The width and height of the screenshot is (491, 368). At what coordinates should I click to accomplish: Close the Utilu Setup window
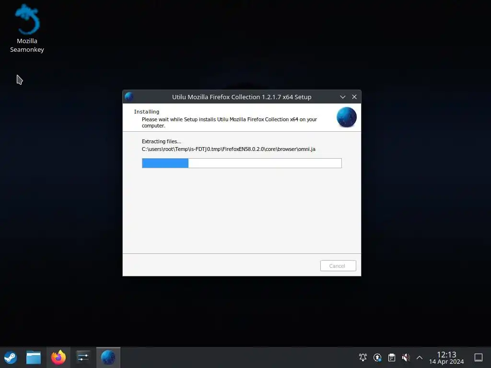[354, 97]
